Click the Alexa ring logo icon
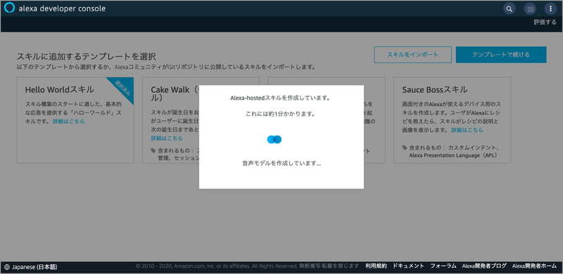This screenshot has height=274, width=563. click(9, 8)
